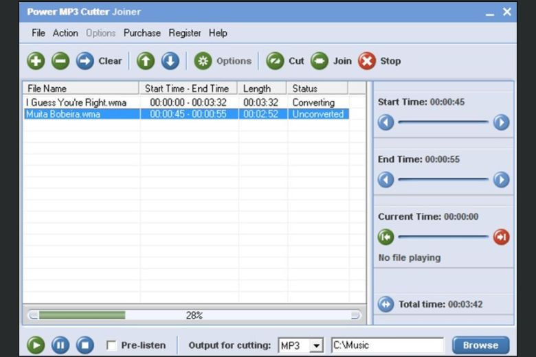The width and height of the screenshot is (536, 357).
Task: Decrease End Time with left arrow
Action: pos(386,180)
